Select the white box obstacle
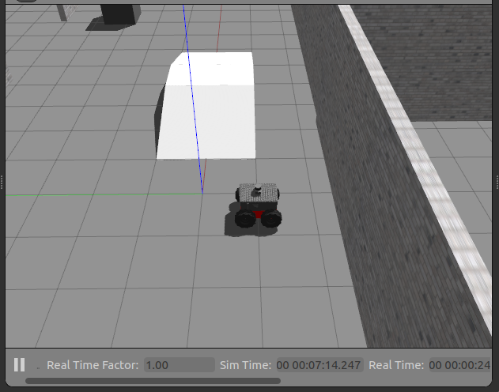499x392 pixels. pos(207,107)
